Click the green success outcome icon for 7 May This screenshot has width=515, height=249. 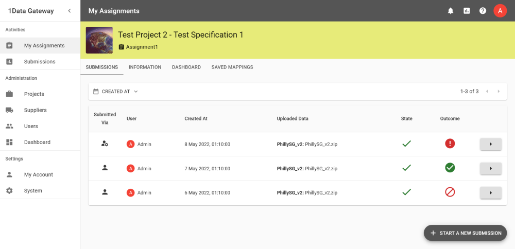click(450, 168)
